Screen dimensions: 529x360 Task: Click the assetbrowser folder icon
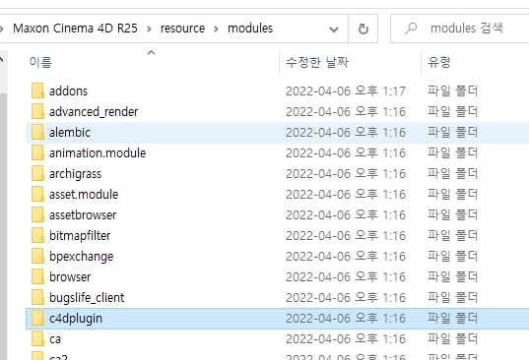pyautogui.click(x=37, y=214)
